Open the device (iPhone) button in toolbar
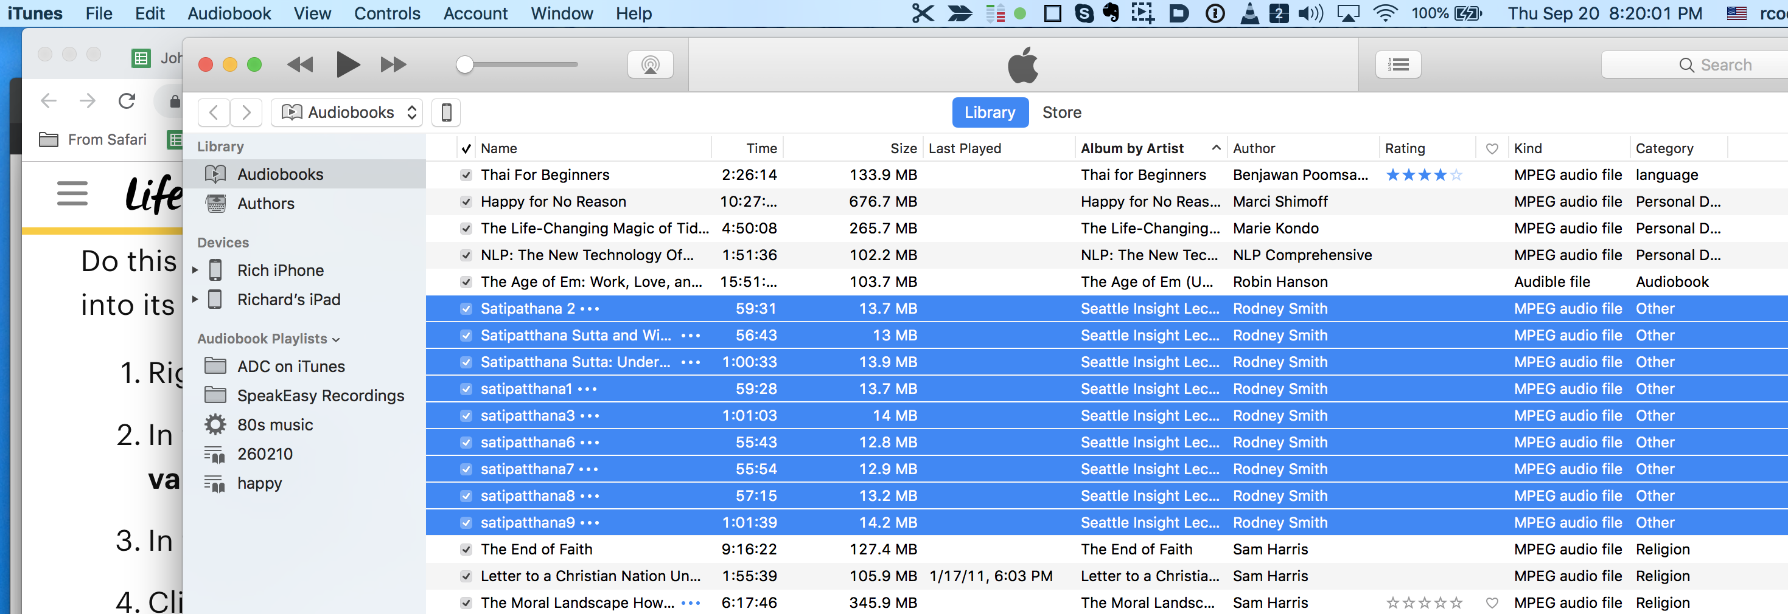 (446, 112)
